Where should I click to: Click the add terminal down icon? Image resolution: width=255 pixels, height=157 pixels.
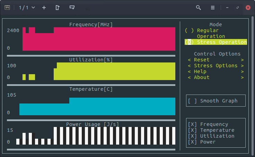72,8
